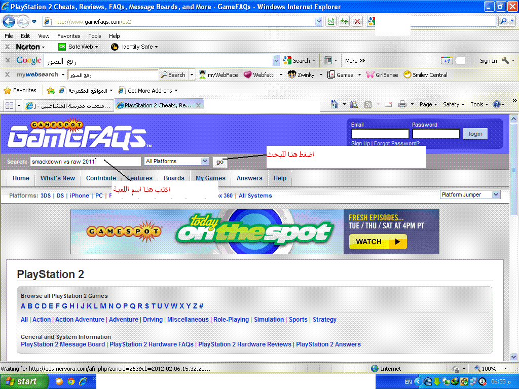Click the Role-Playing genre link
This screenshot has width=519, height=389.
pyautogui.click(x=231, y=320)
